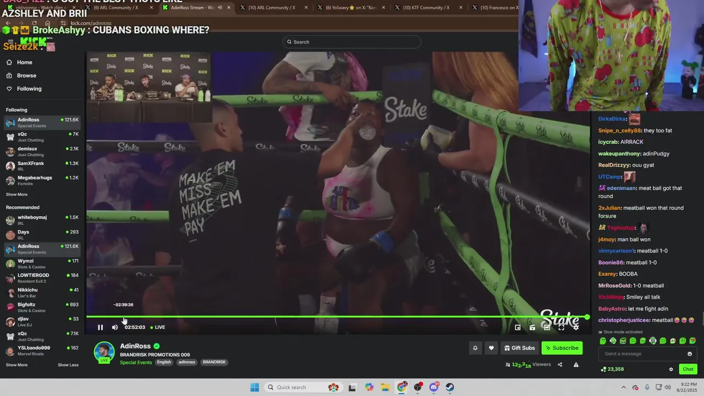Open Megabearhugs Fortnite channel
704x396 pixels.
coord(42,180)
